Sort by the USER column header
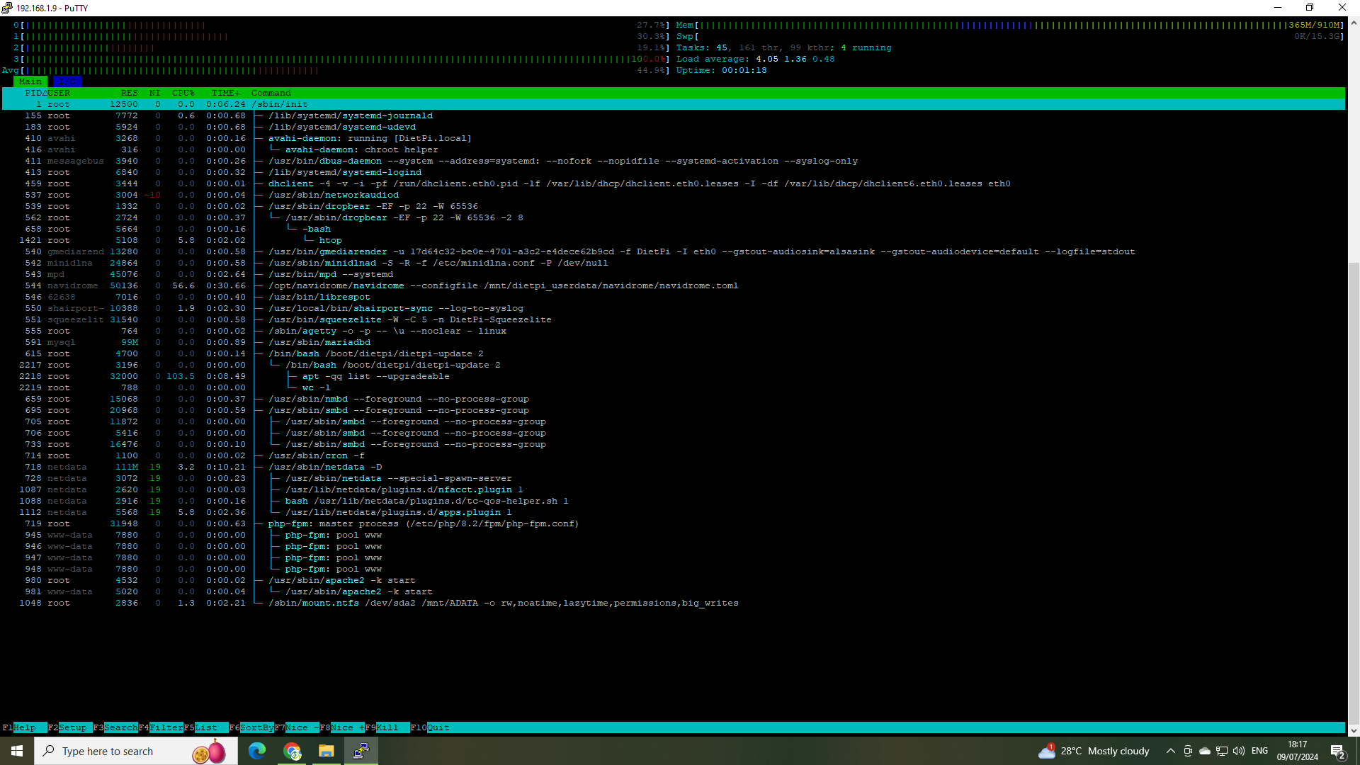The image size is (1360, 765). [59, 93]
